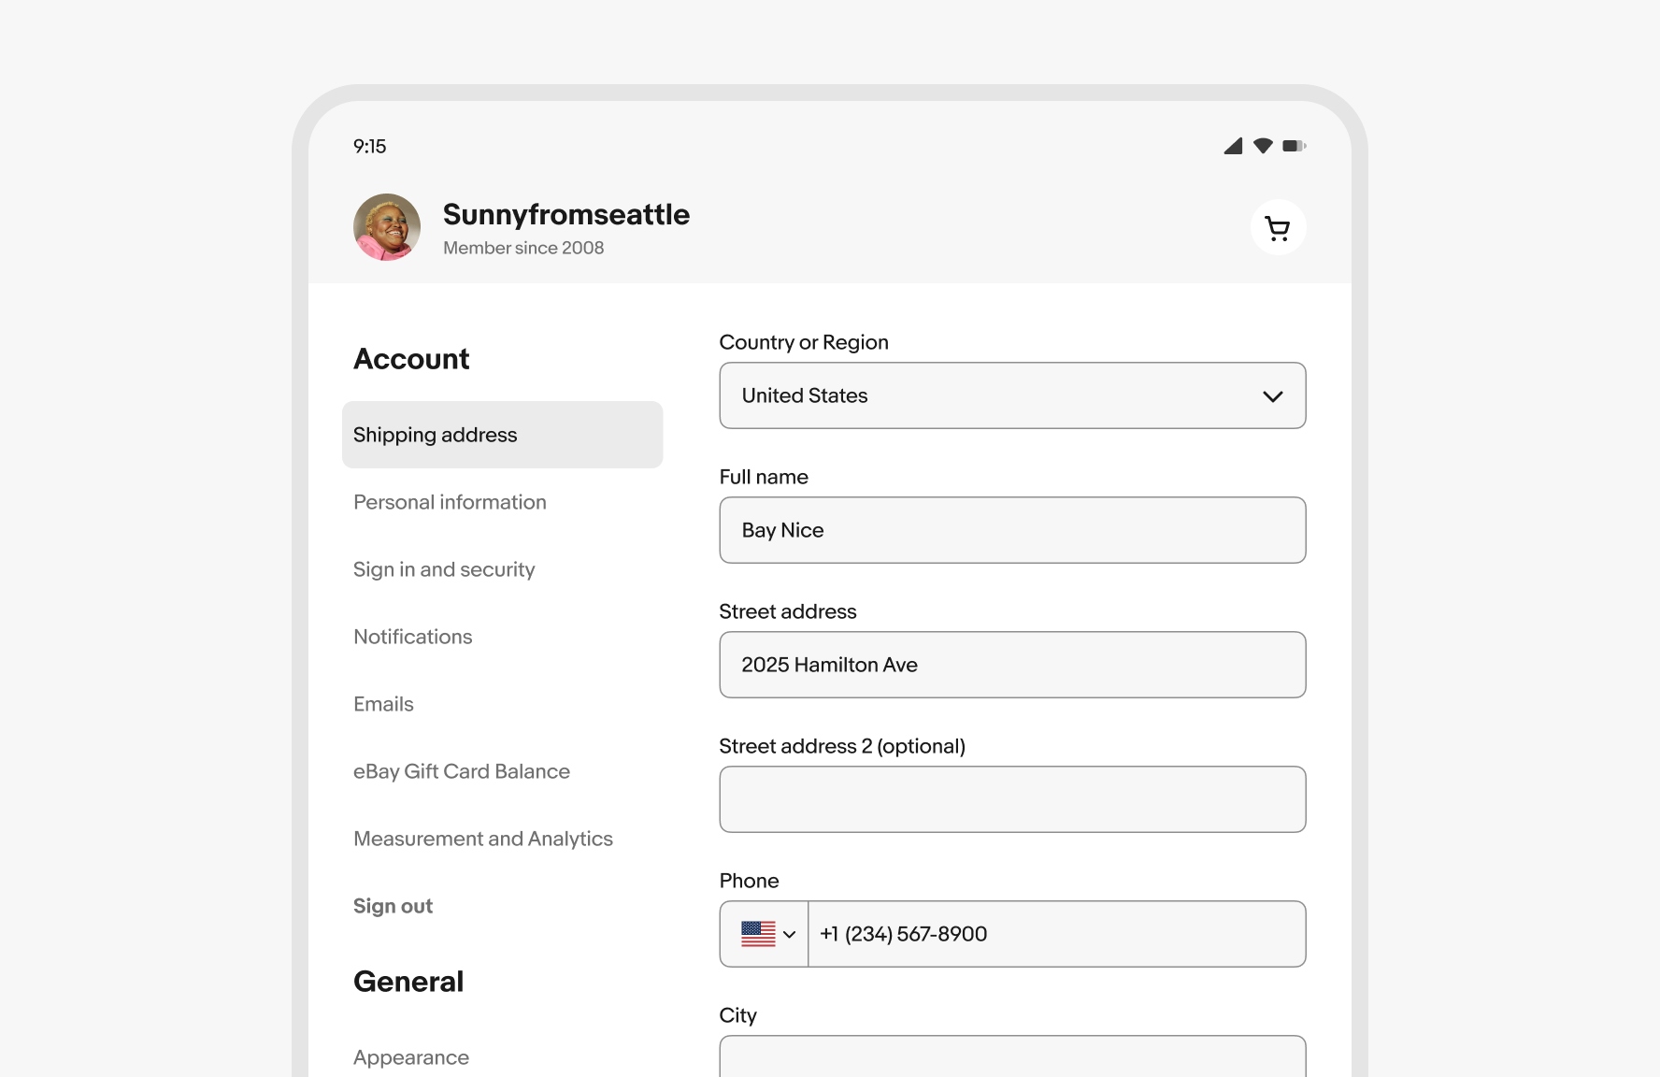1660x1077 pixels.
Task: Click the Wi-Fi icon in status bar
Action: pos(1263,146)
